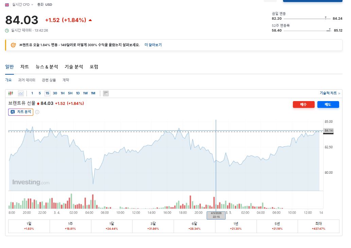Open the 기술적 차트 expander link
Screen dimensions: 351x248
click(330, 93)
